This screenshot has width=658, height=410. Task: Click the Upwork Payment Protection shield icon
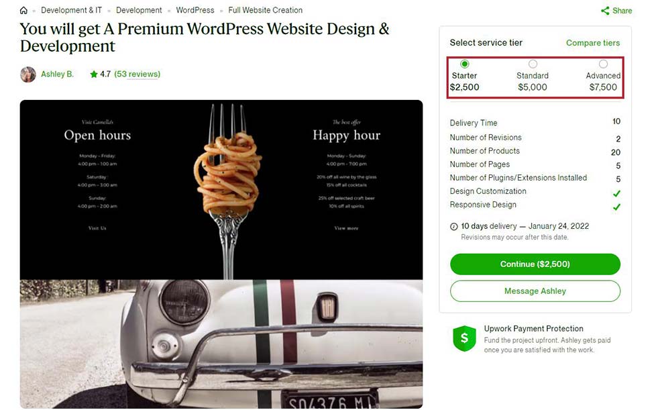click(x=465, y=338)
